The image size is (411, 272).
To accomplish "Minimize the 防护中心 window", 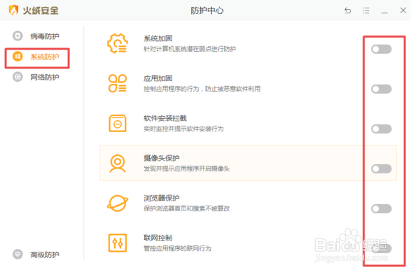I will (384, 11).
